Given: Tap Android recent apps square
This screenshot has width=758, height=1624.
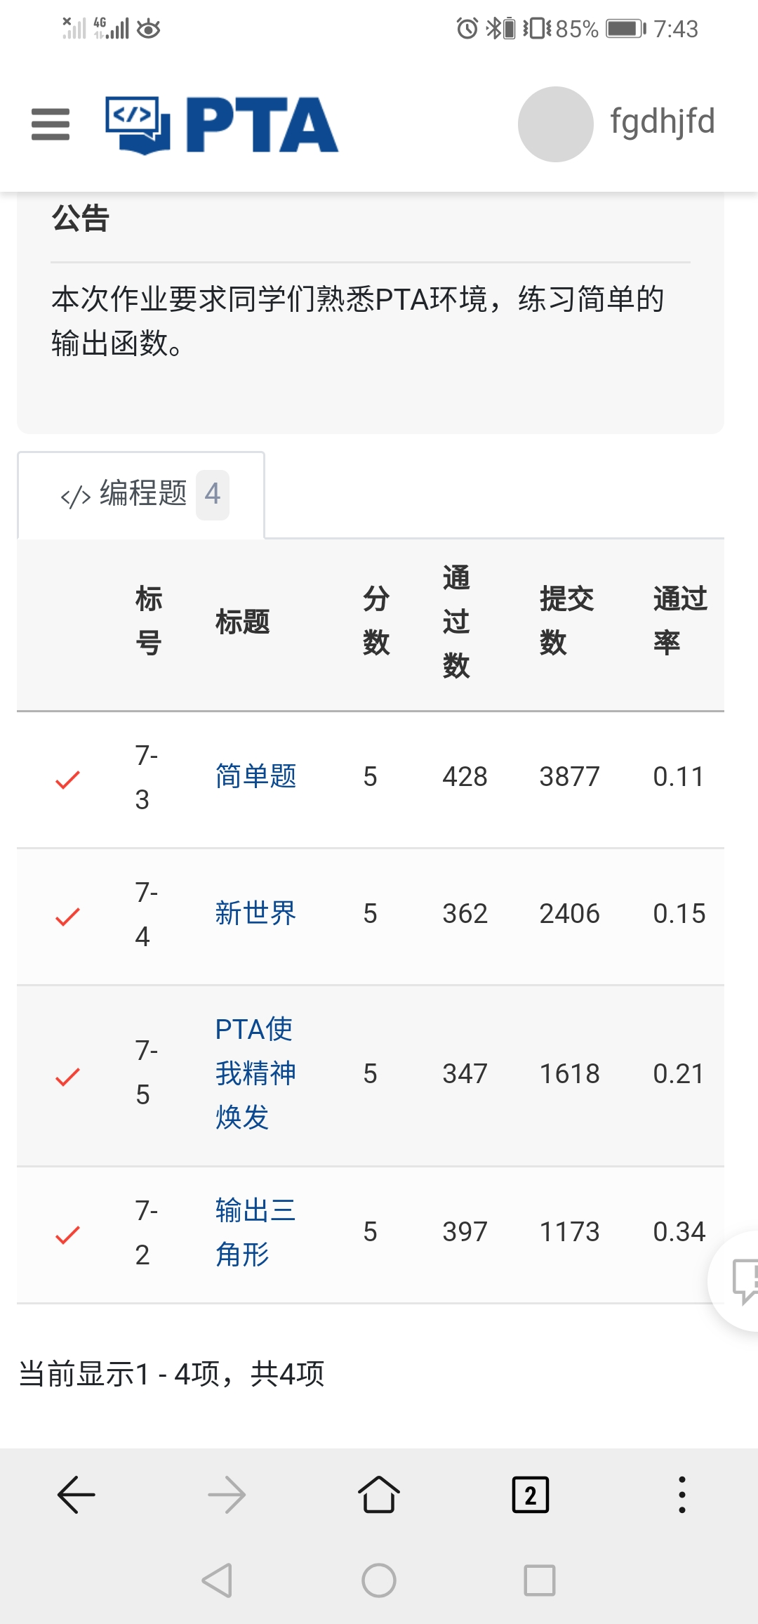Looking at the screenshot, I should coord(539,1580).
